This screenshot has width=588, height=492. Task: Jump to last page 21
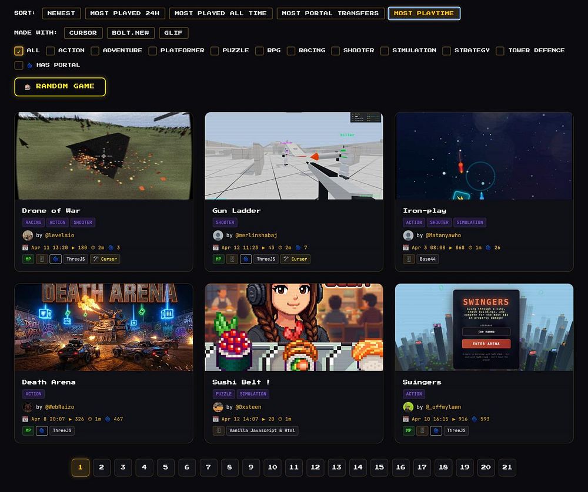[x=507, y=467]
